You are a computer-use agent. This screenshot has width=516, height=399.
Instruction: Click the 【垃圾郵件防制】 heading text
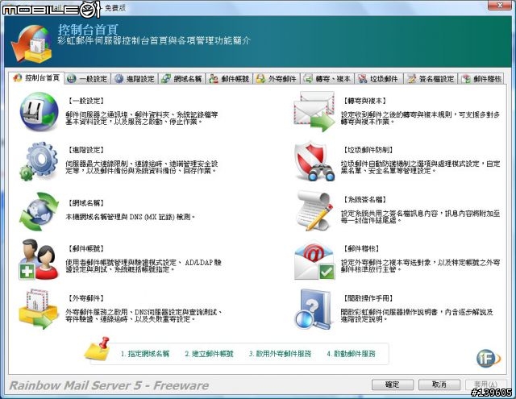[x=368, y=150]
